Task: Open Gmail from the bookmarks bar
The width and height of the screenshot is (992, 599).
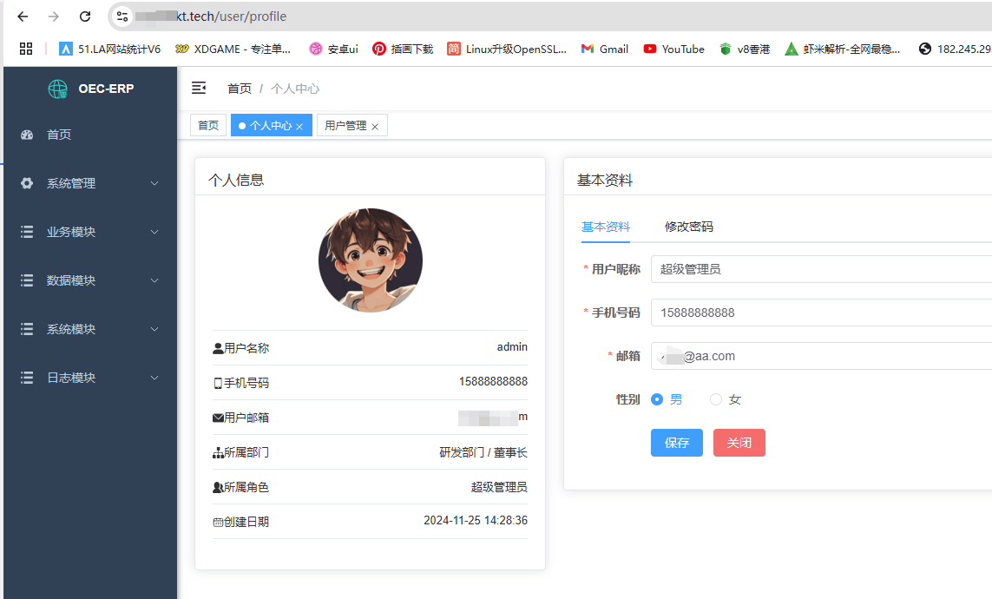Action: point(604,49)
